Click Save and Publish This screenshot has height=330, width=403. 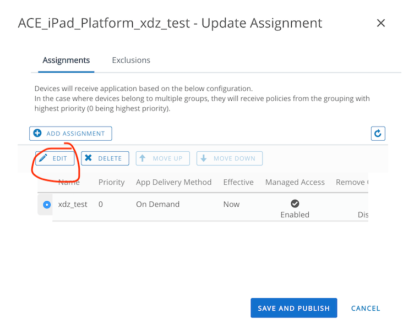[x=293, y=309]
